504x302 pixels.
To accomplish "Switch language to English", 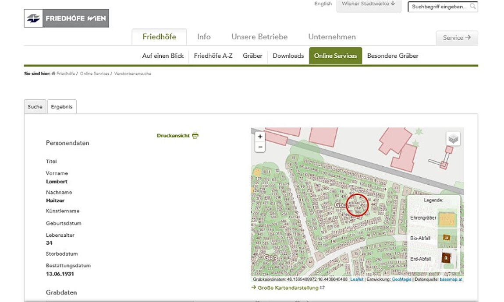I will click(x=323, y=4).
